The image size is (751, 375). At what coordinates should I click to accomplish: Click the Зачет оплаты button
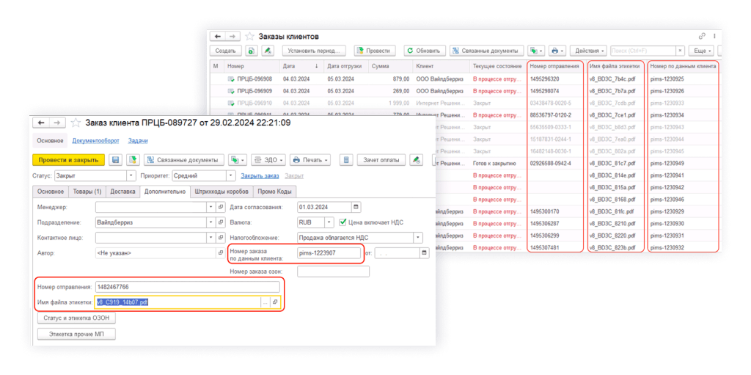[x=381, y=160]
